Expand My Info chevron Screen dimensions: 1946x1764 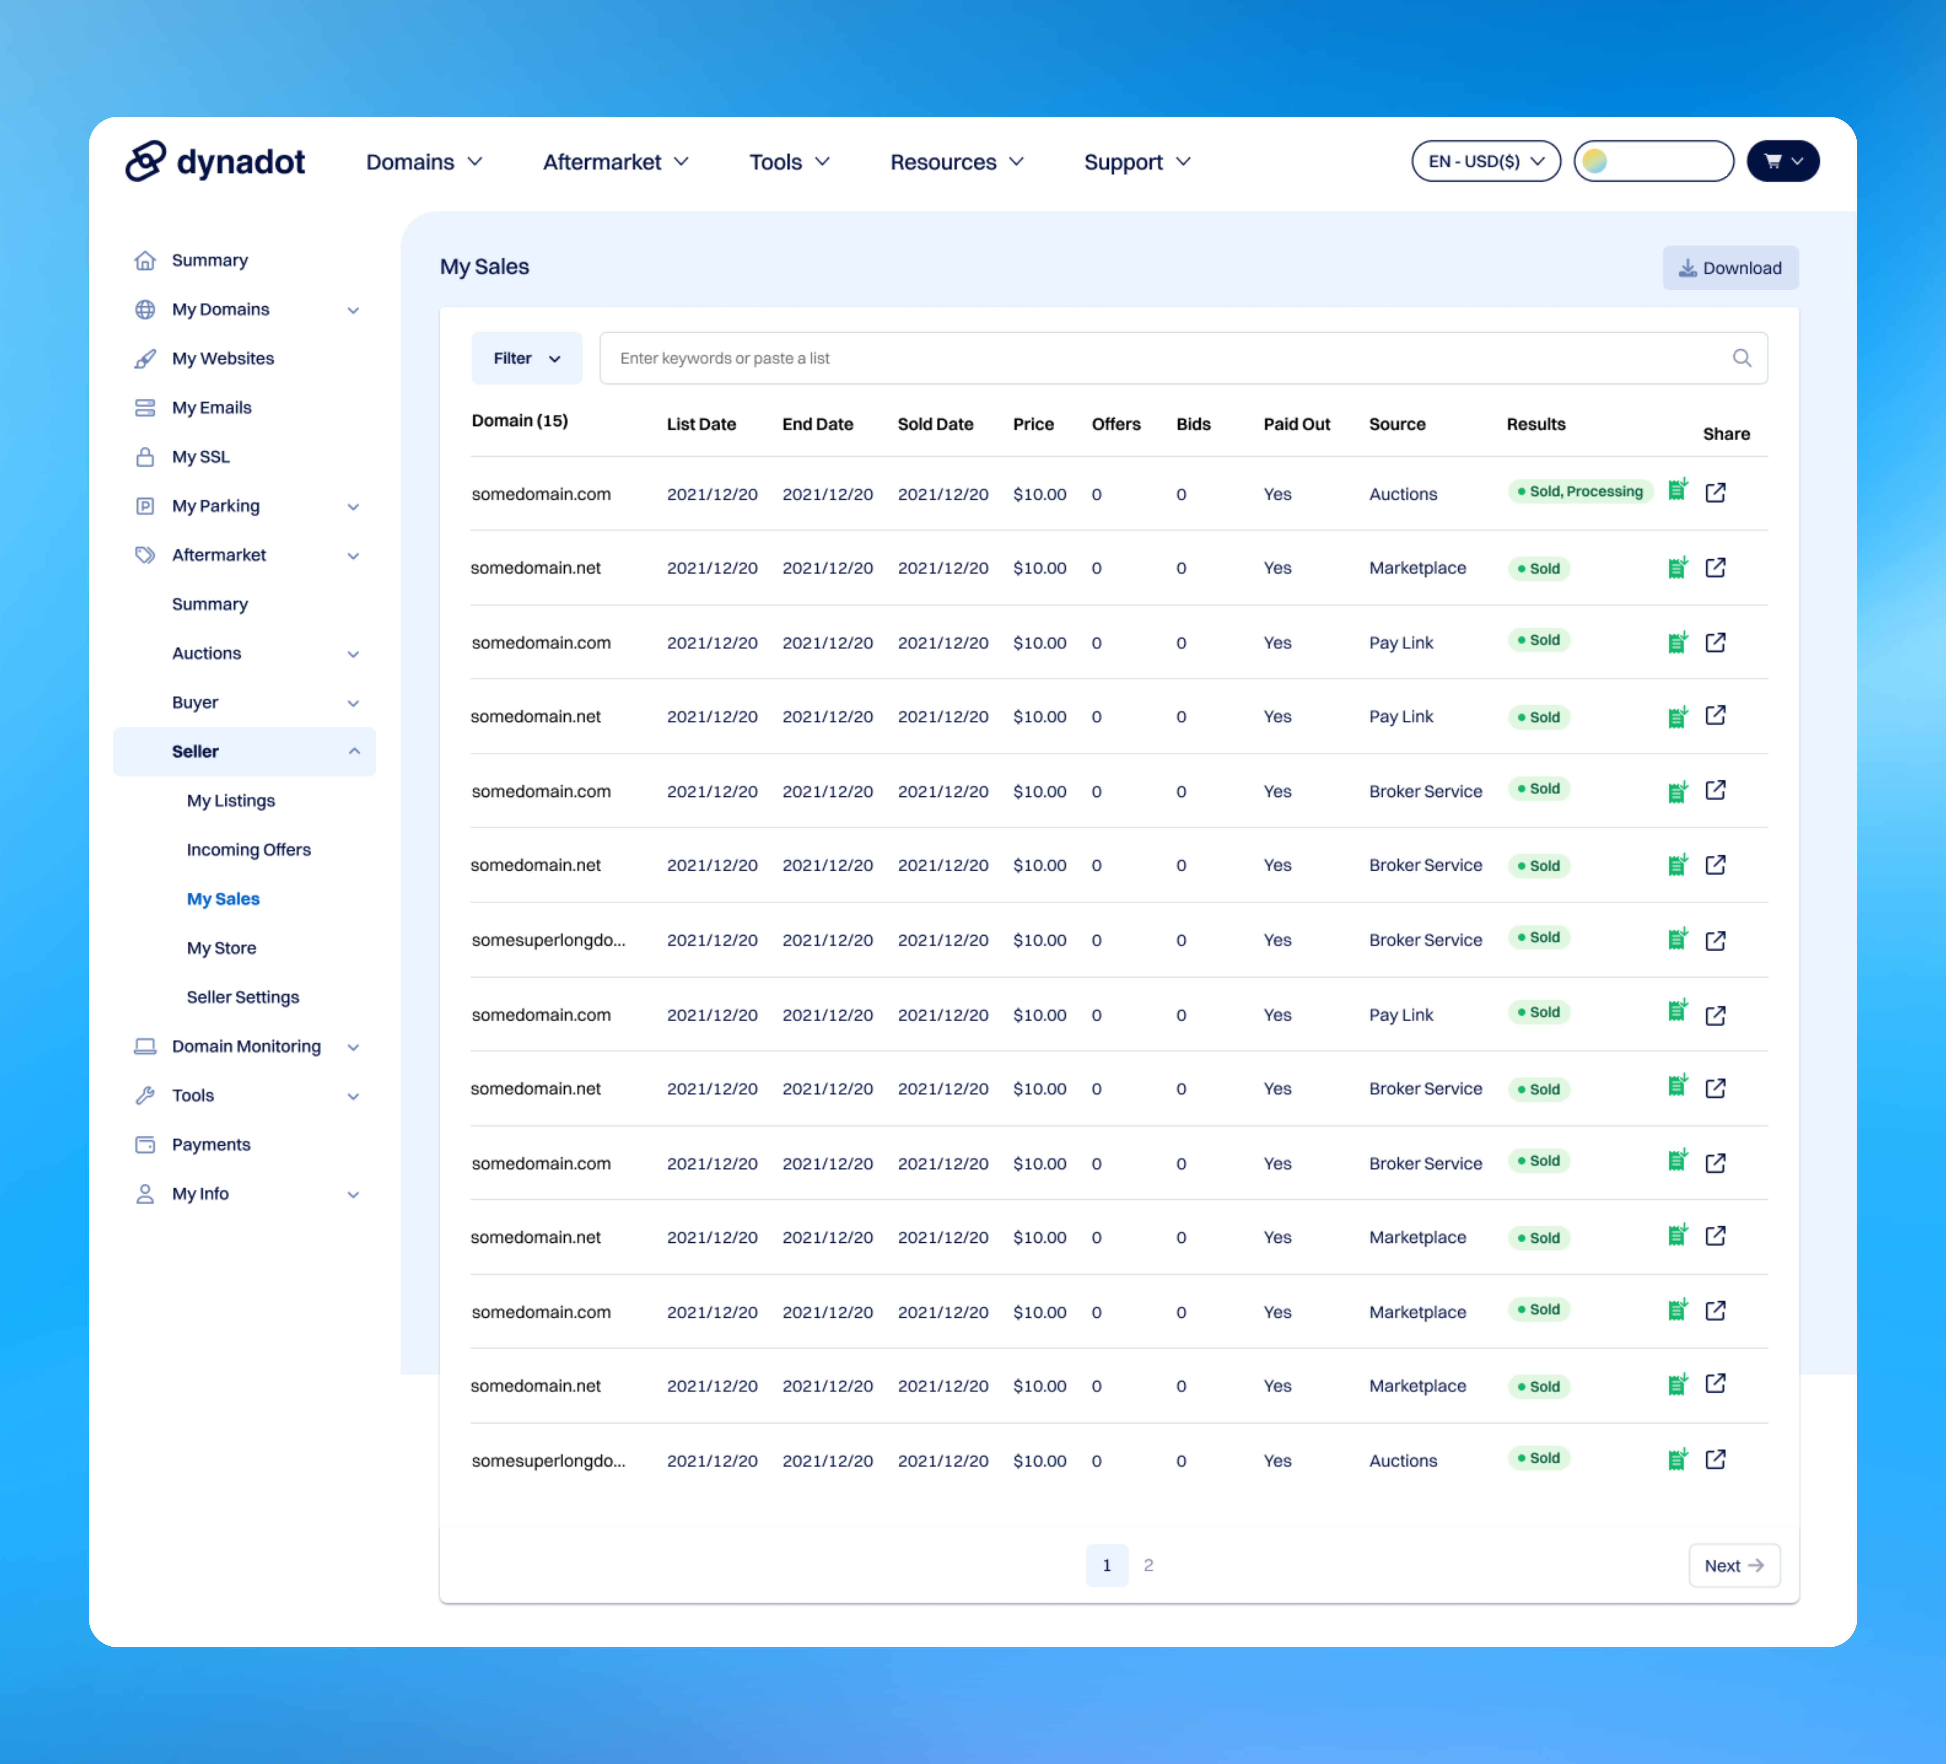click(x=353, y=1195)
